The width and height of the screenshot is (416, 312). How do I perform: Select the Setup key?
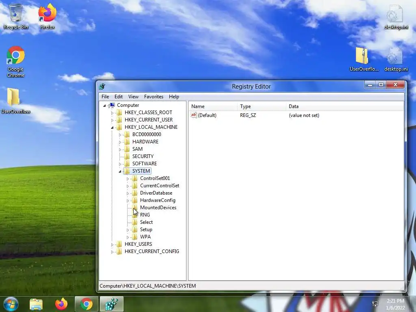(x=146, y=230)
